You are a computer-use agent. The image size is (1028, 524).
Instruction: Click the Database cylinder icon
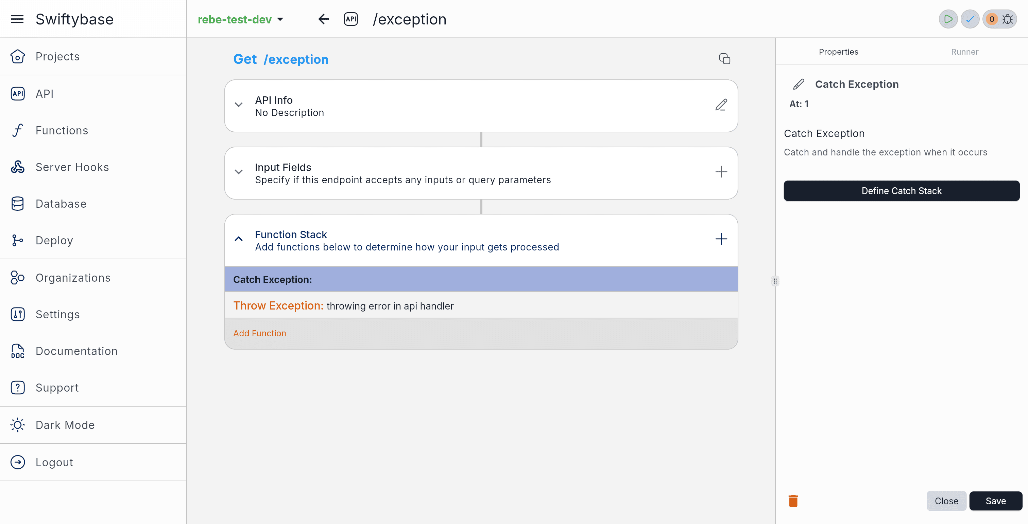click(x=18, y=204)
